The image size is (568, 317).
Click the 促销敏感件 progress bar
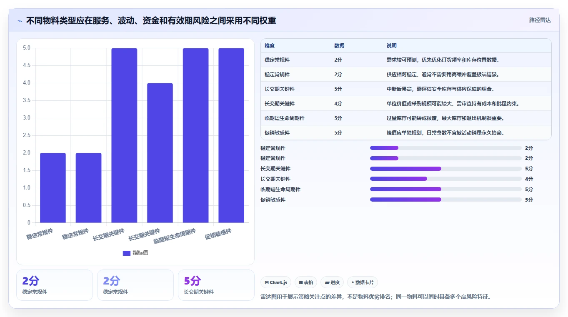[x=446, y=200]
